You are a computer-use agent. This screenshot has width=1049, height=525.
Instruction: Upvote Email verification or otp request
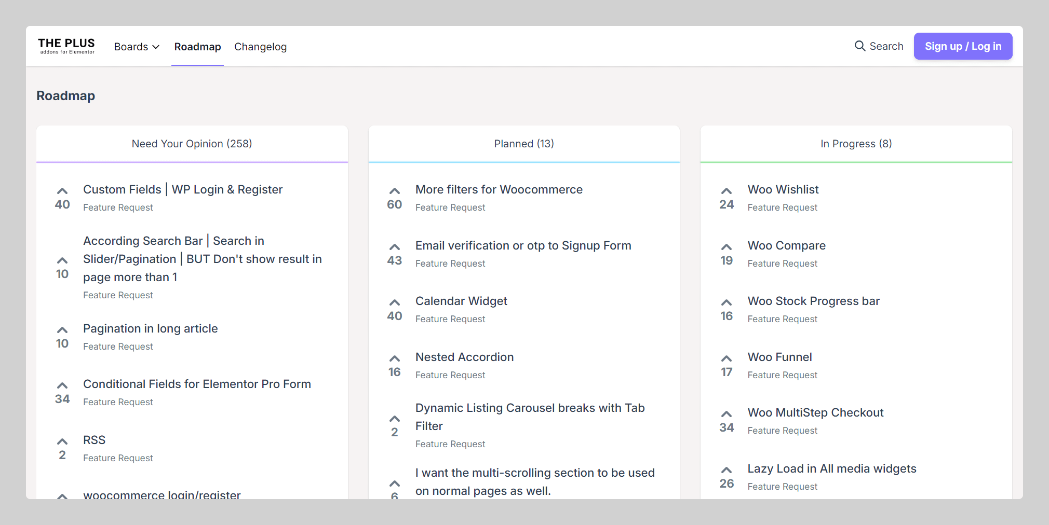click(x=395, y=247)
